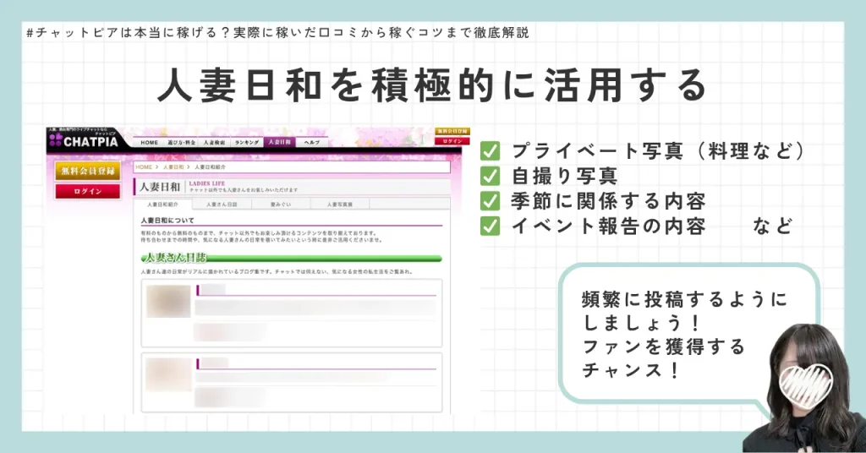Click the small header ログイン button
The image size is (866, 453).
452,141
